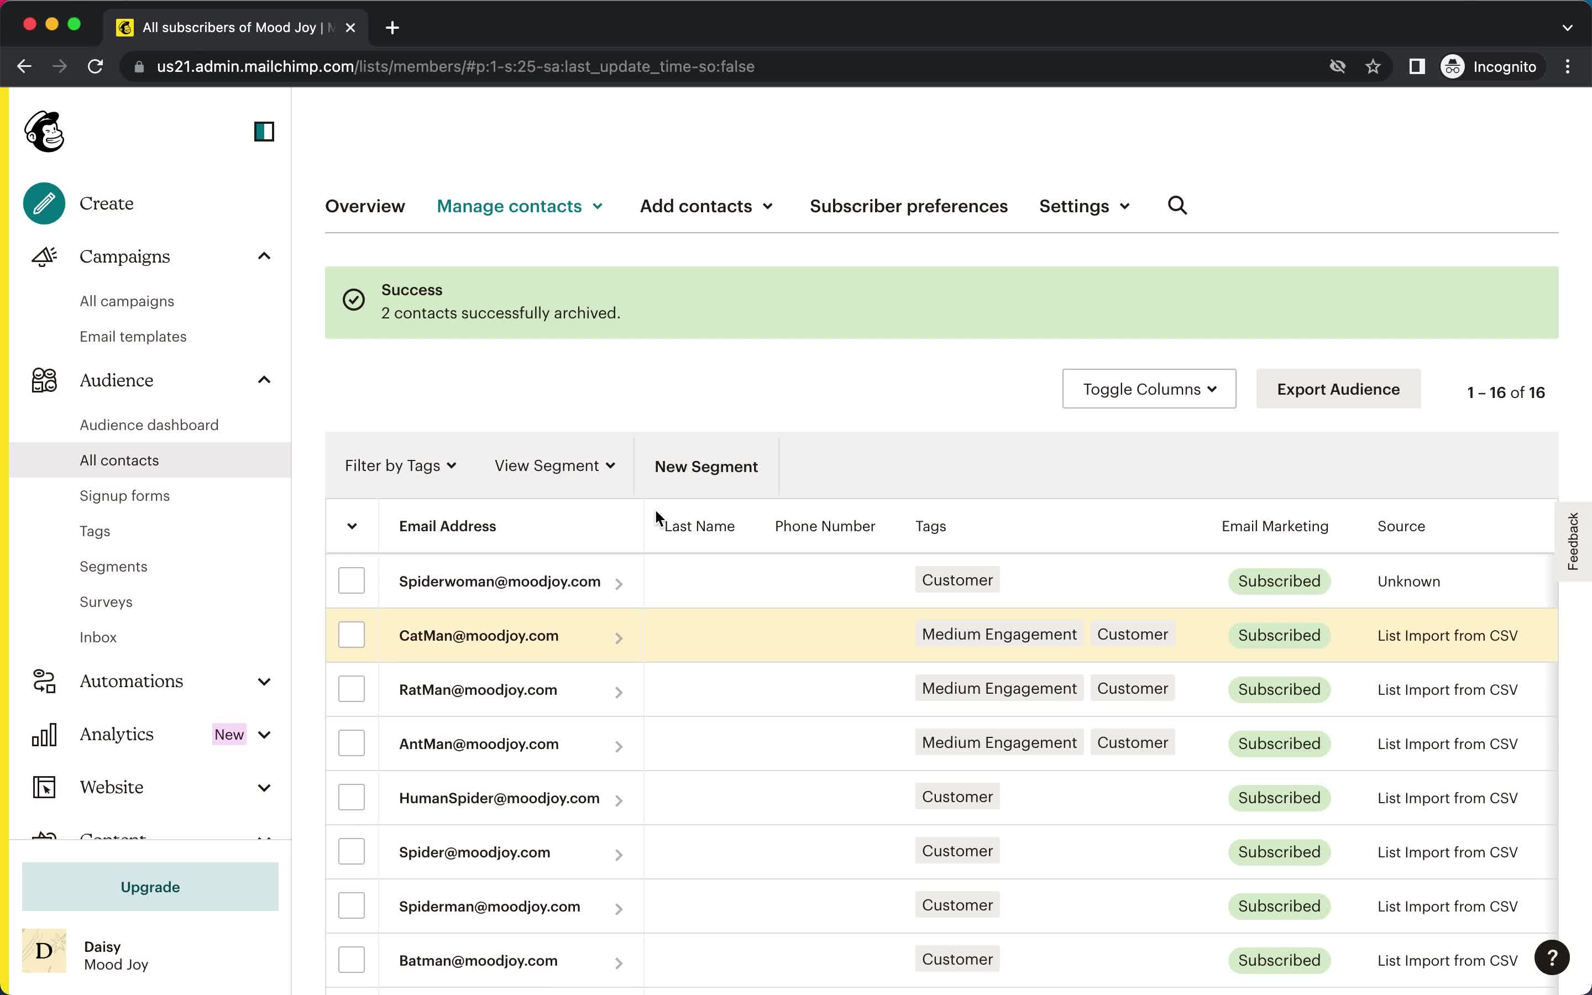
Task: Switch to the Overview tab
Action: click(x=365, y=206)
